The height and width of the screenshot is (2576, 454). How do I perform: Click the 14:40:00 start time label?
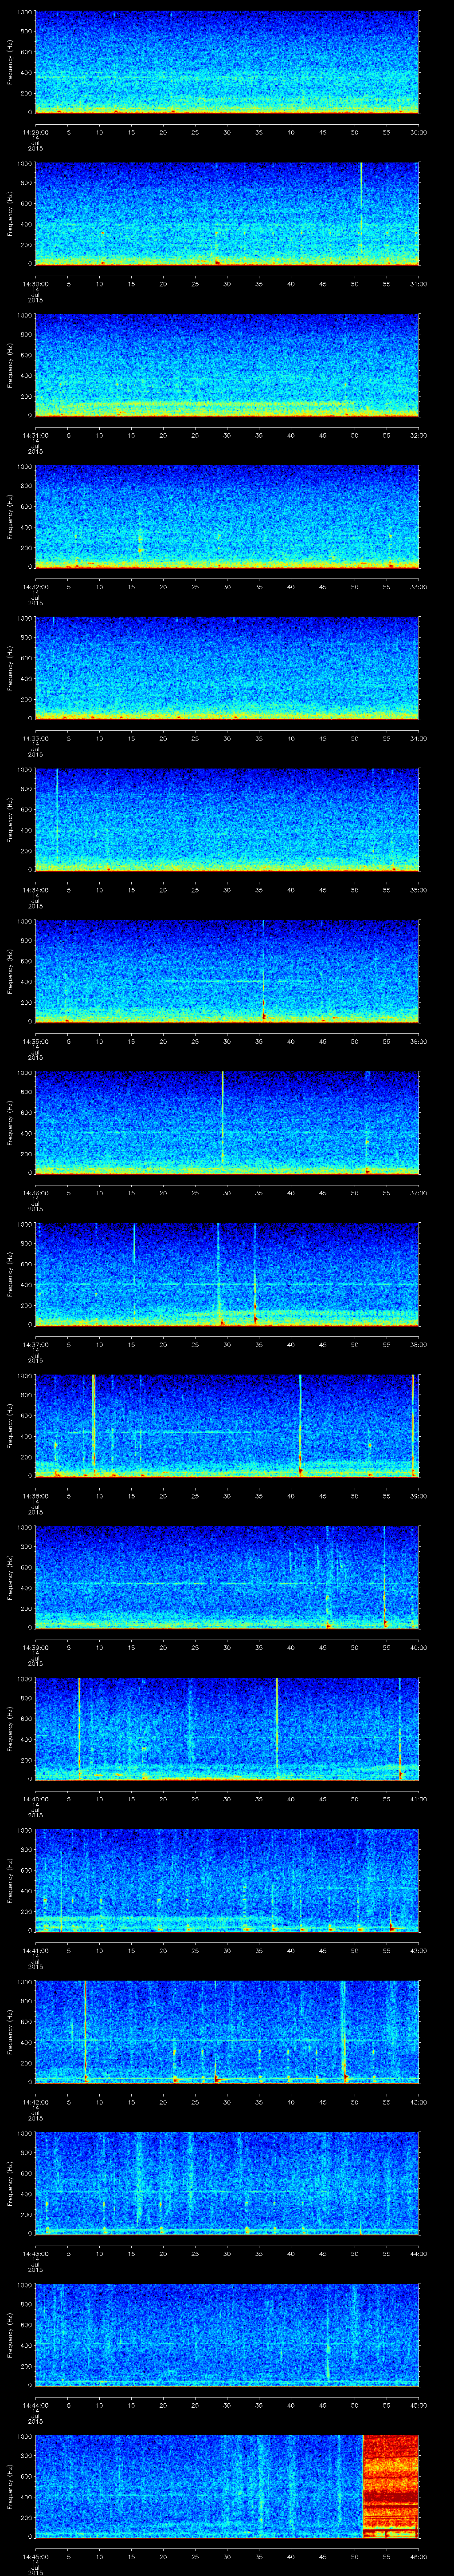click(35, 1798)
